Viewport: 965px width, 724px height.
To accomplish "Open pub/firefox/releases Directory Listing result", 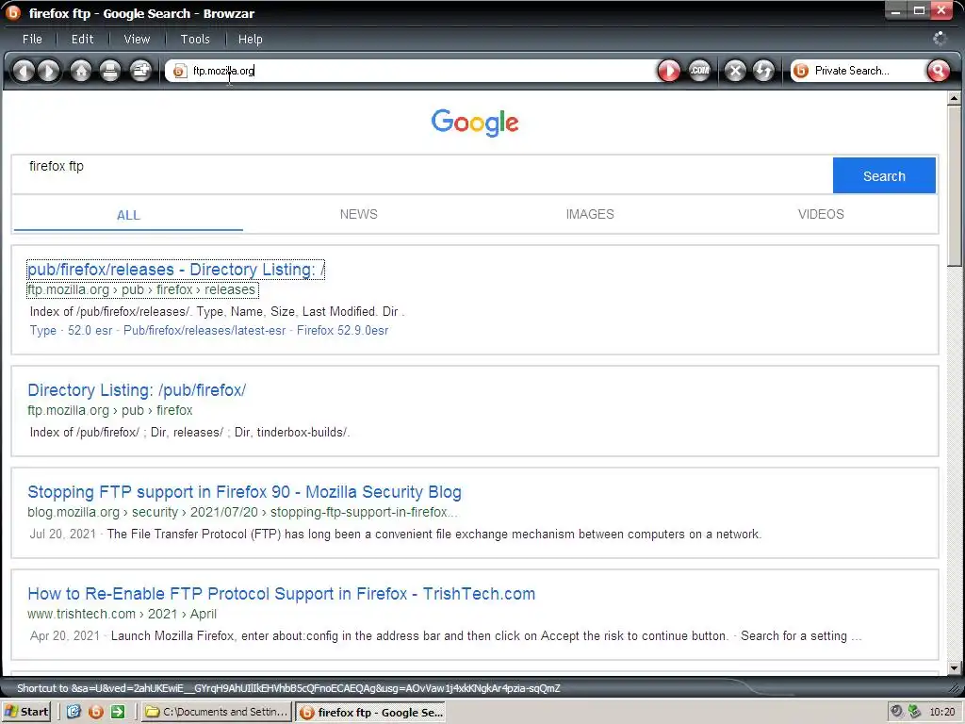I will (176, 270).
